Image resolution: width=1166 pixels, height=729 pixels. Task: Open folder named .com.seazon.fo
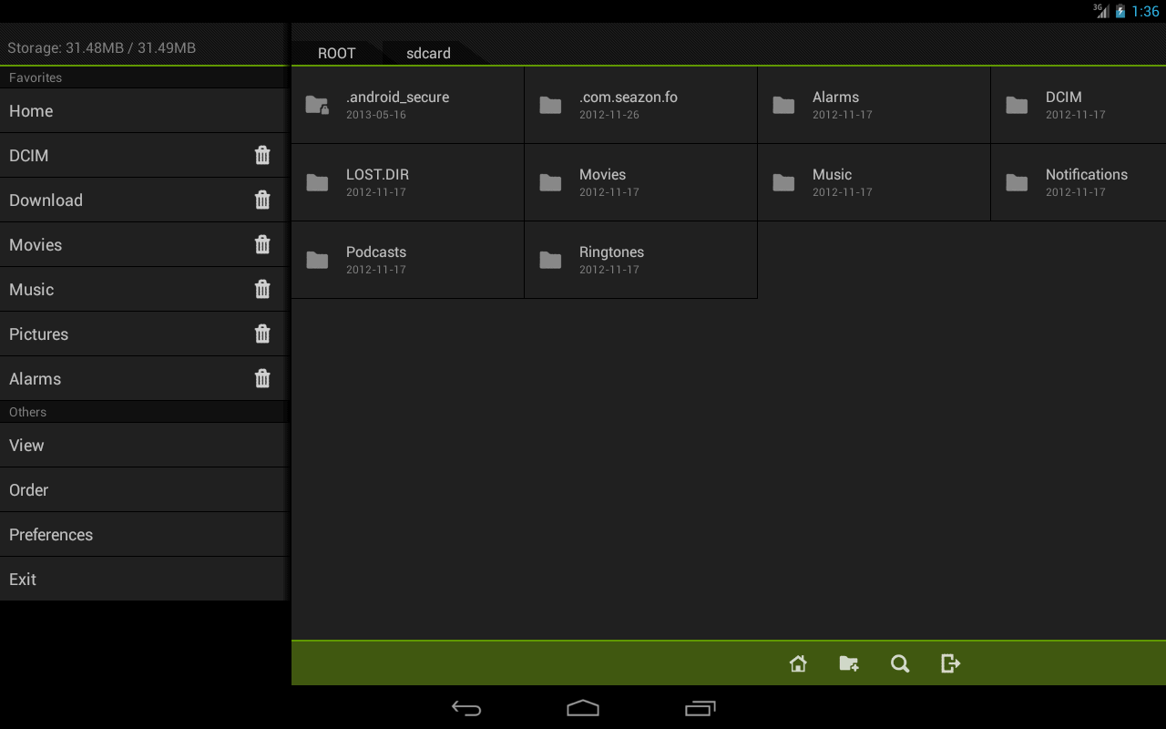(629, 97)
